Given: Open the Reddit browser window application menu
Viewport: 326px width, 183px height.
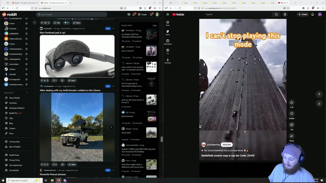Looking at the screenshot, I should tap(160, 8).
